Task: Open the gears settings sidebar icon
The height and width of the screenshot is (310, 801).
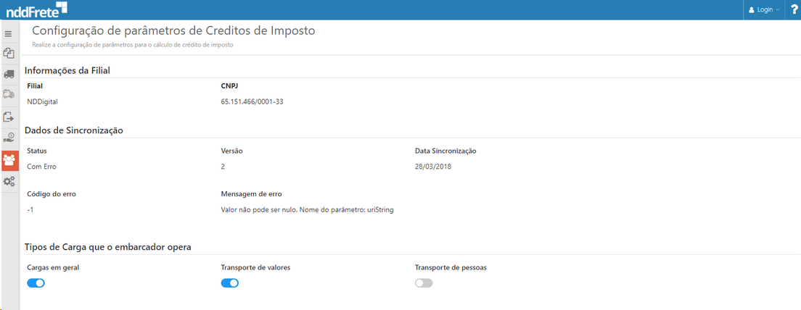Action: [x=9, y=181]
